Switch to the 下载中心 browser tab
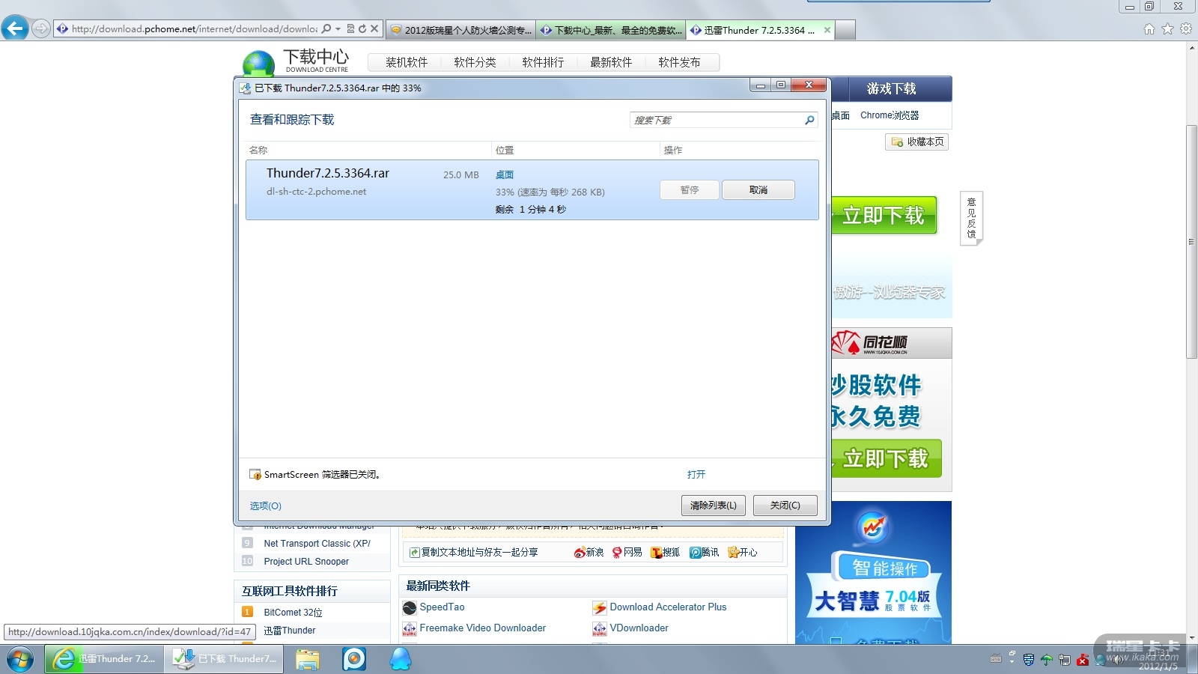This screenshot has width=1198, height=674. pos(611,30)
